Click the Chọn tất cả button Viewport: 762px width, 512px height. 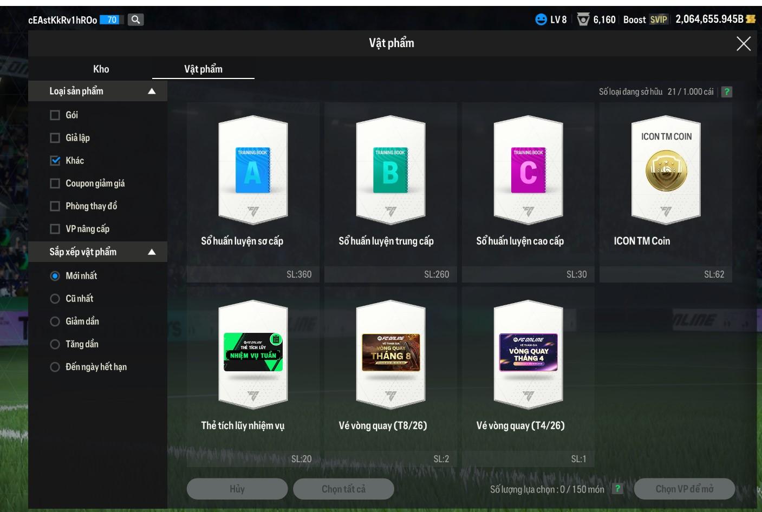pos(343,489)
